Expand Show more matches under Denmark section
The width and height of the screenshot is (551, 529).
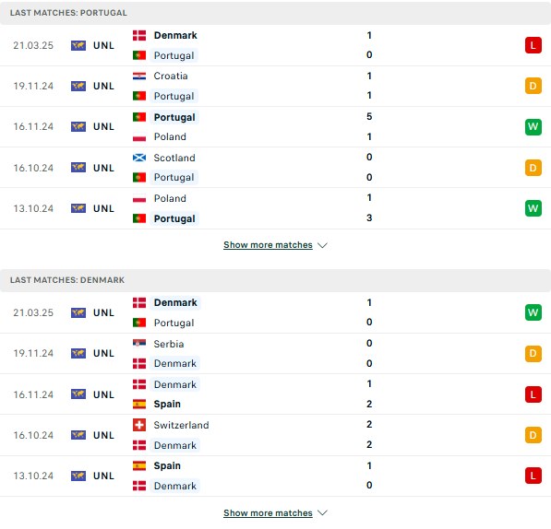click(x=268, y=512)
